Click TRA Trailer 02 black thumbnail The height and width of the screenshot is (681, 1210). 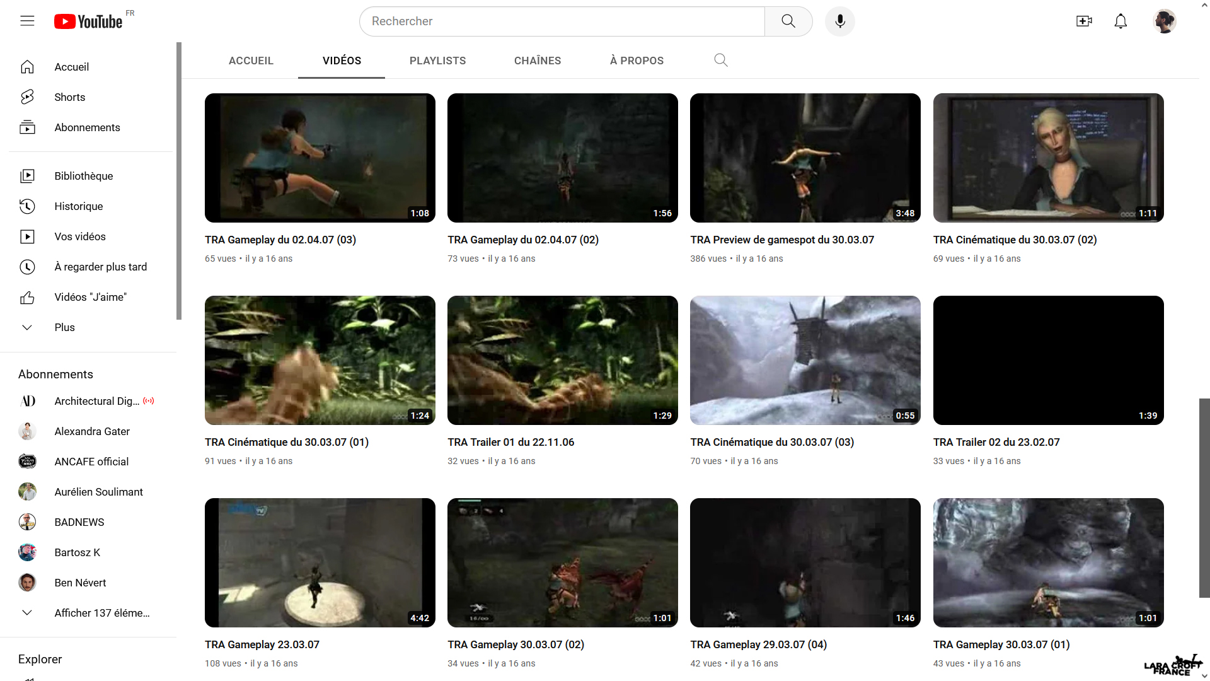(1048, 360)
